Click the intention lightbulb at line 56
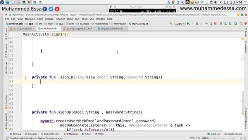Image resolution: width=248 pixels, height=140 pixels. coord(26,78)
